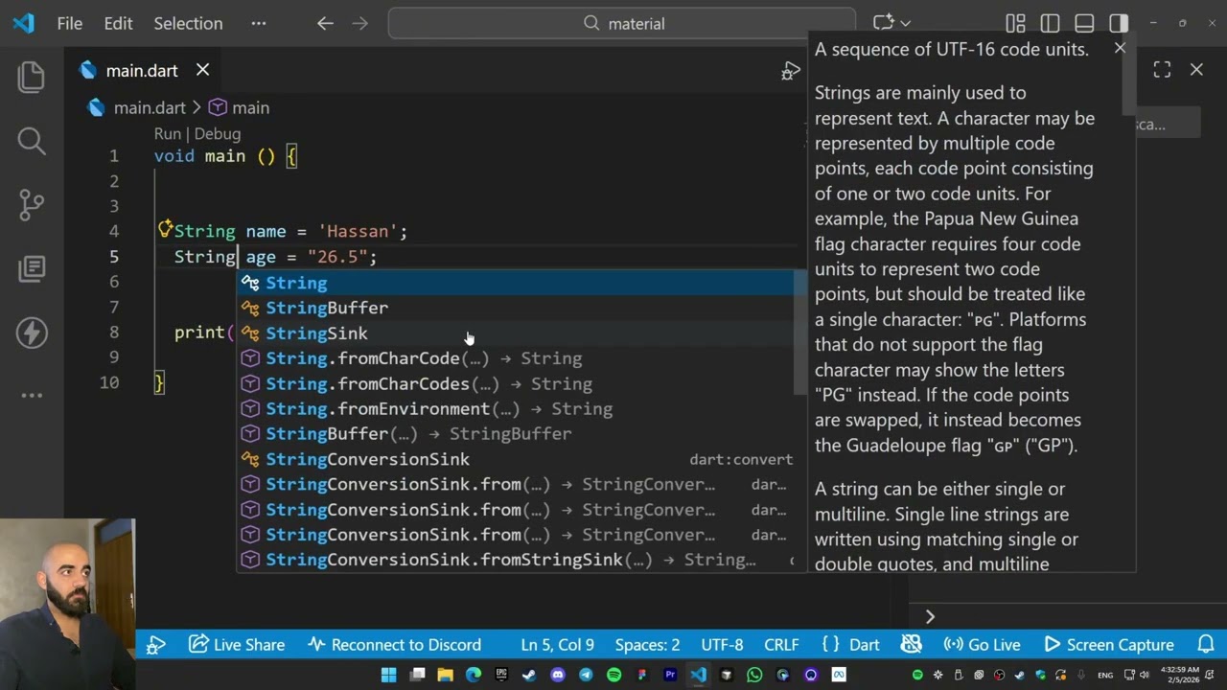Click the Debug code lens link
The width and height of the screenshot is (1227, 690).
[218, 134]
